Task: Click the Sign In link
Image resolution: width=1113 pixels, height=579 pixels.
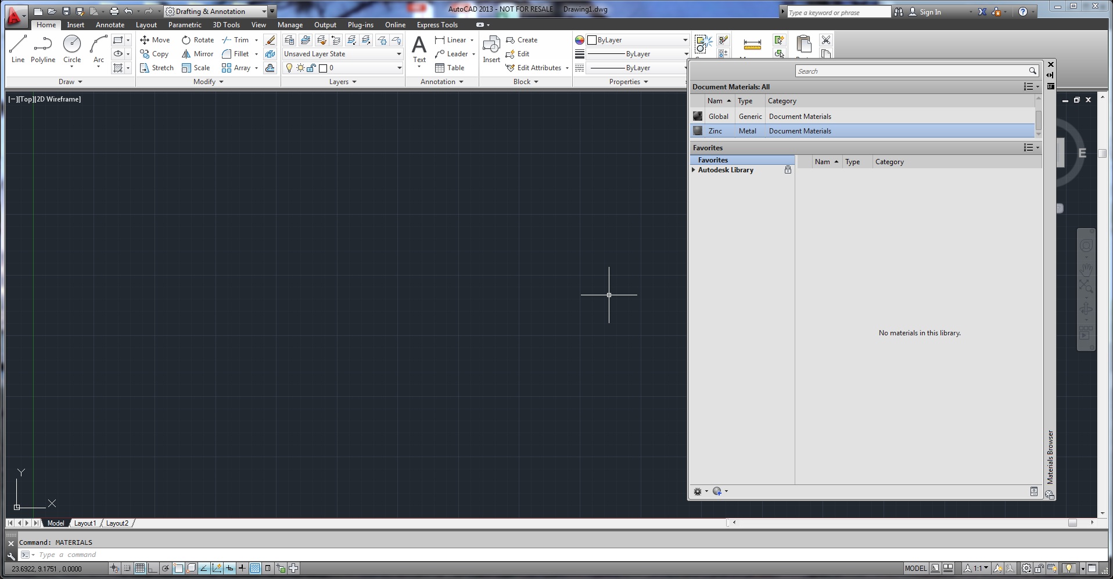Action: coord(931,11)
